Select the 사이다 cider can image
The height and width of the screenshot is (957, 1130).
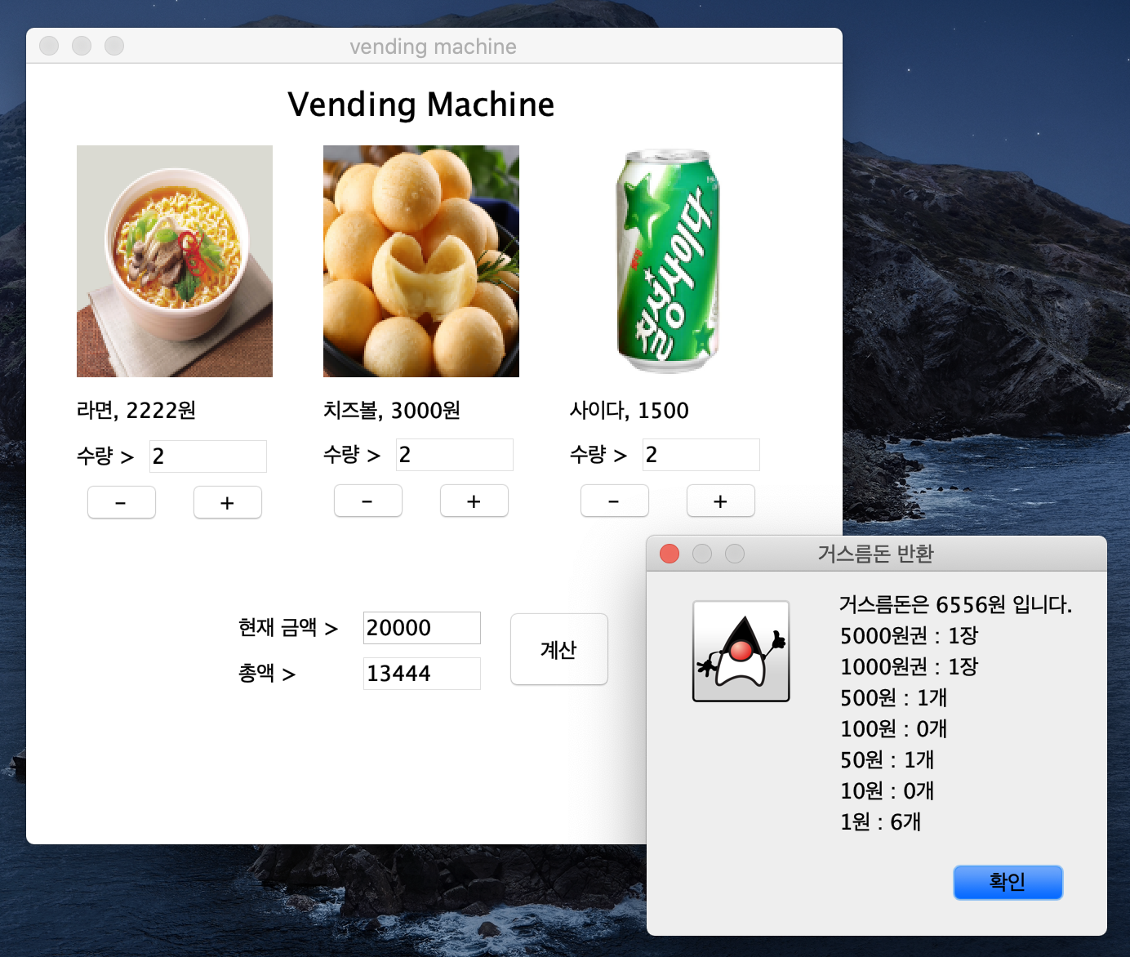pyautogui.click(x=667, y=260)
